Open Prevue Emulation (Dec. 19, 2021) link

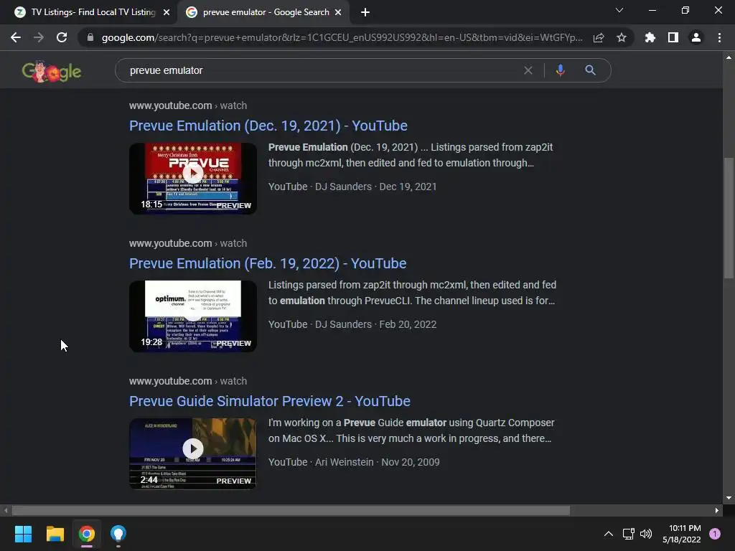(x=268, y=126)
